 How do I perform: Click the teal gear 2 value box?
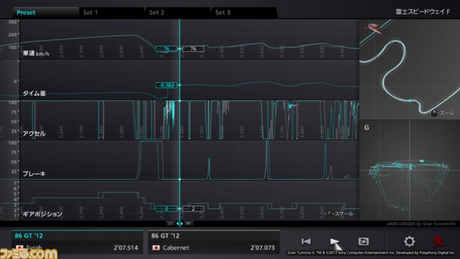coord(166,209)
